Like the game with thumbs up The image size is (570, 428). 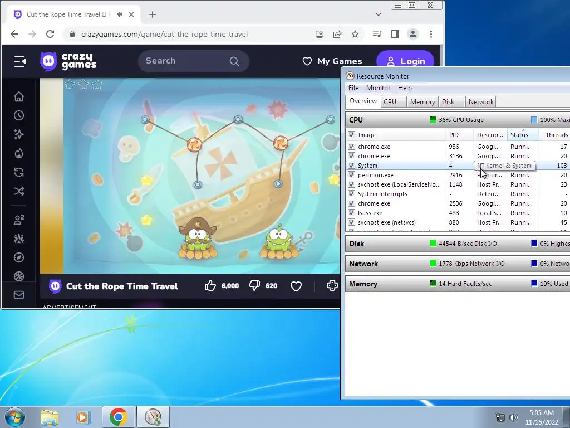[210, 286]
